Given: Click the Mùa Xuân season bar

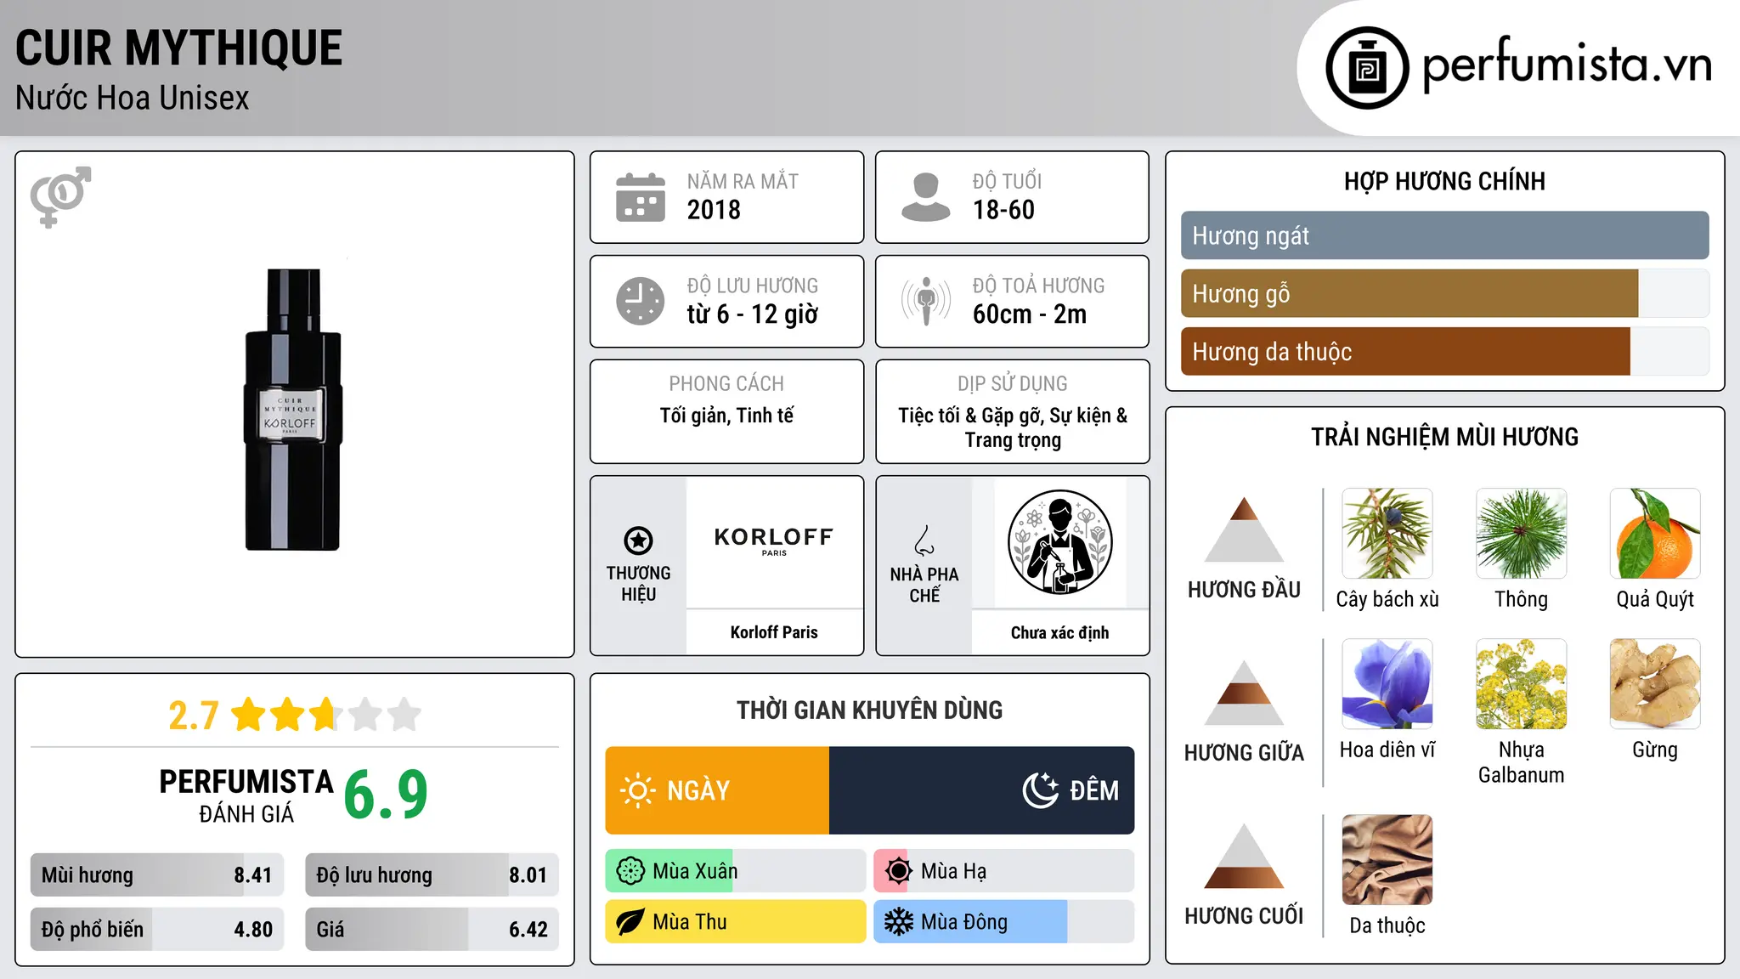Looking at the screenshot, I should pos(736,871).
